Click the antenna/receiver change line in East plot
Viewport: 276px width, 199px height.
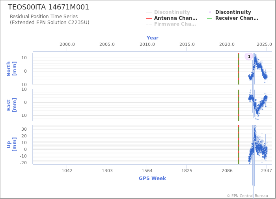[239, 105]
